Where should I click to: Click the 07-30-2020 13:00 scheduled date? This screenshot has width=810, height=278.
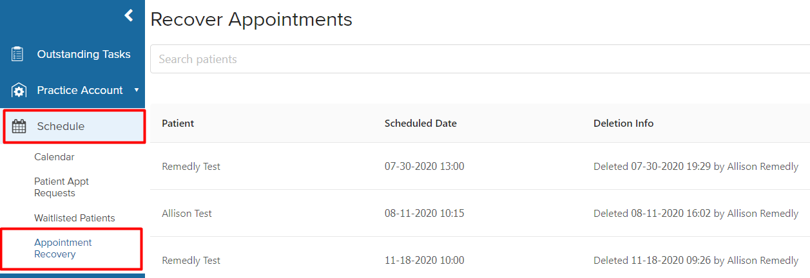(425, 167)
